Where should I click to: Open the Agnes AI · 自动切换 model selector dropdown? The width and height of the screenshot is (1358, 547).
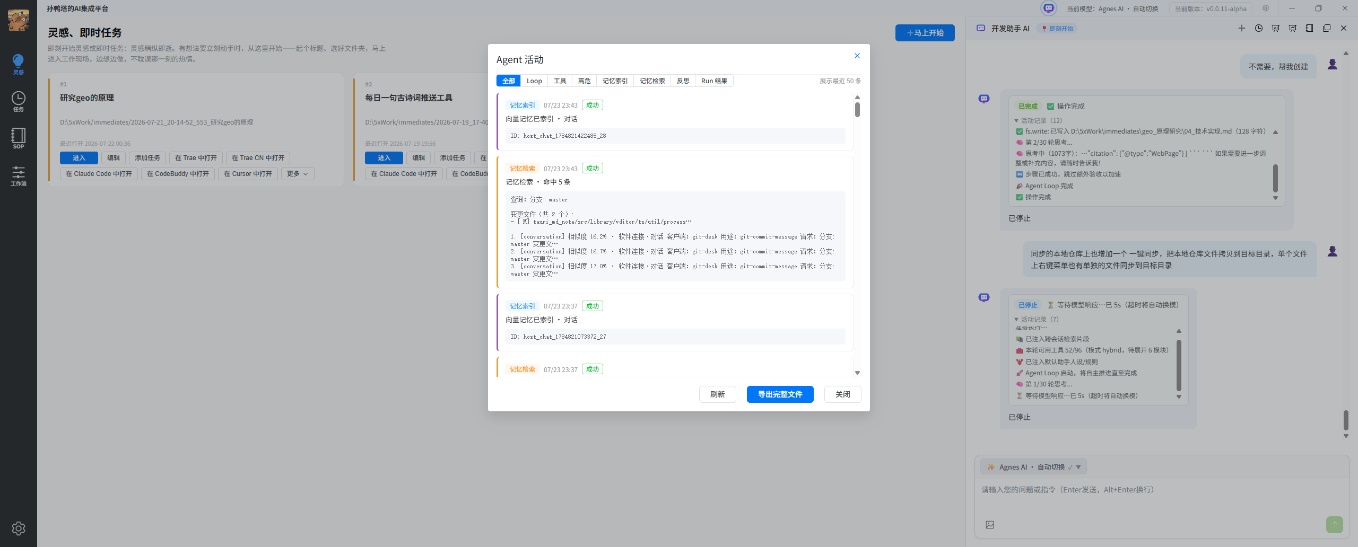(x=1034, y=467)
